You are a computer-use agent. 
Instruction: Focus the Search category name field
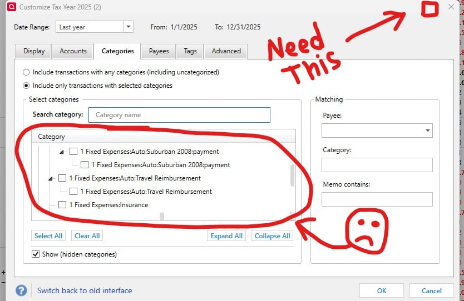click(179, 115)
